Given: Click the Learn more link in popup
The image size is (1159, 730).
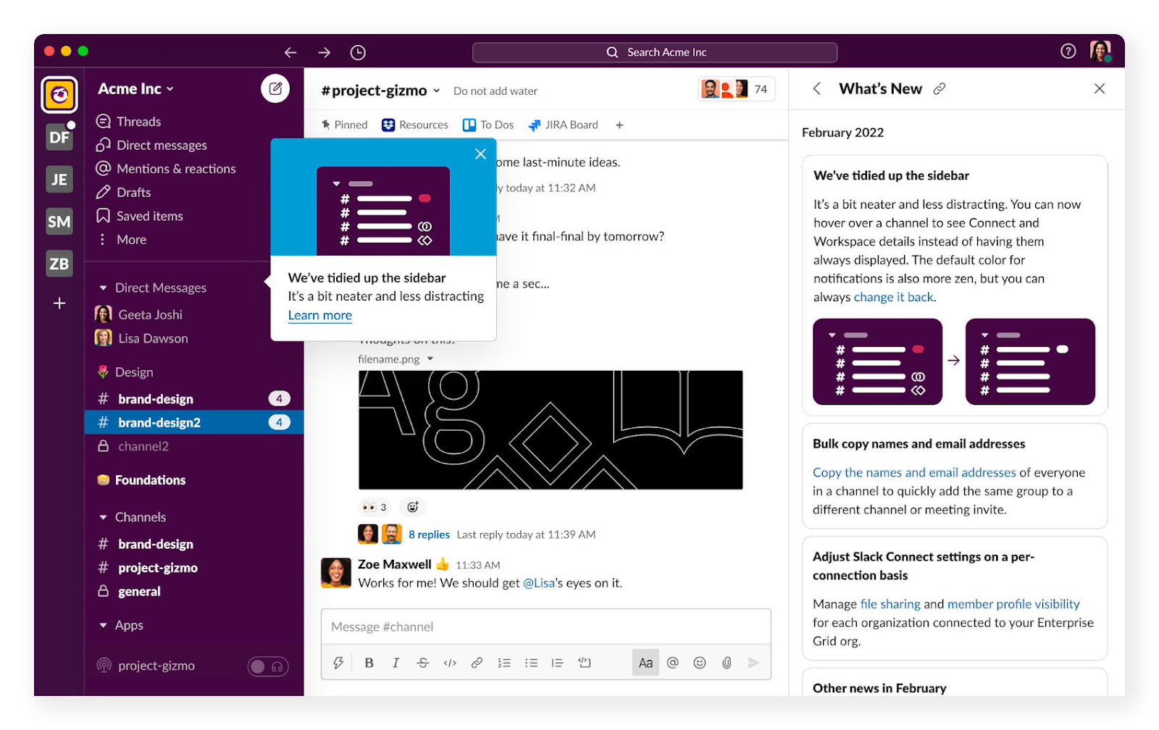Looking at the screenshot, I should click(319, 316).
